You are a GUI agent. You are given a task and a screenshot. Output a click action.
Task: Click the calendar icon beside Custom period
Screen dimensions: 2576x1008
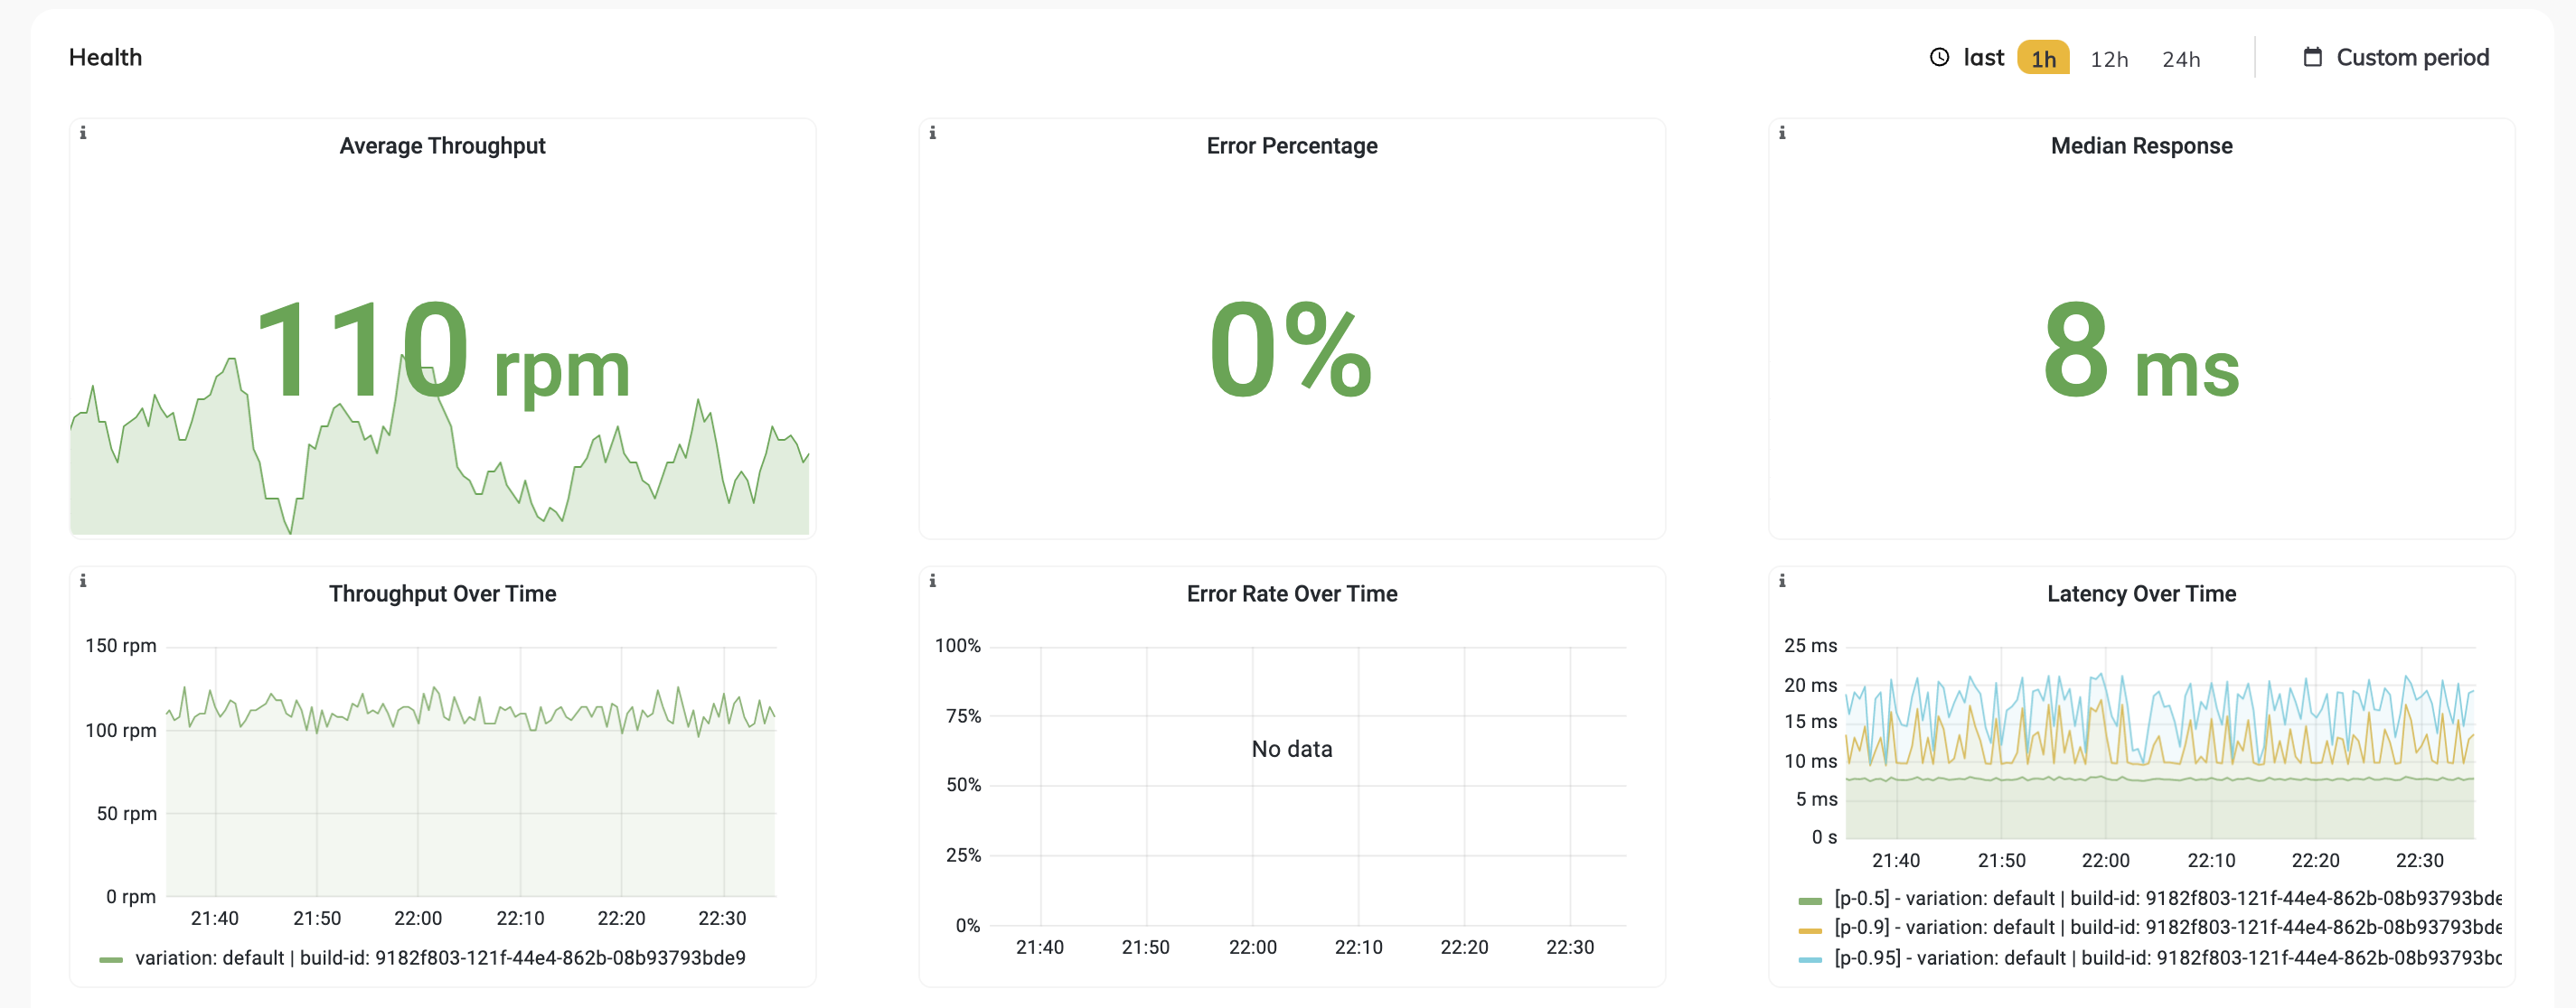(x=2312, y=57)
